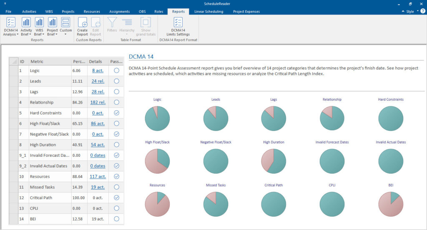Open the File menu
The height and width of the screenshot is (230, 427).
click(8, 11)
